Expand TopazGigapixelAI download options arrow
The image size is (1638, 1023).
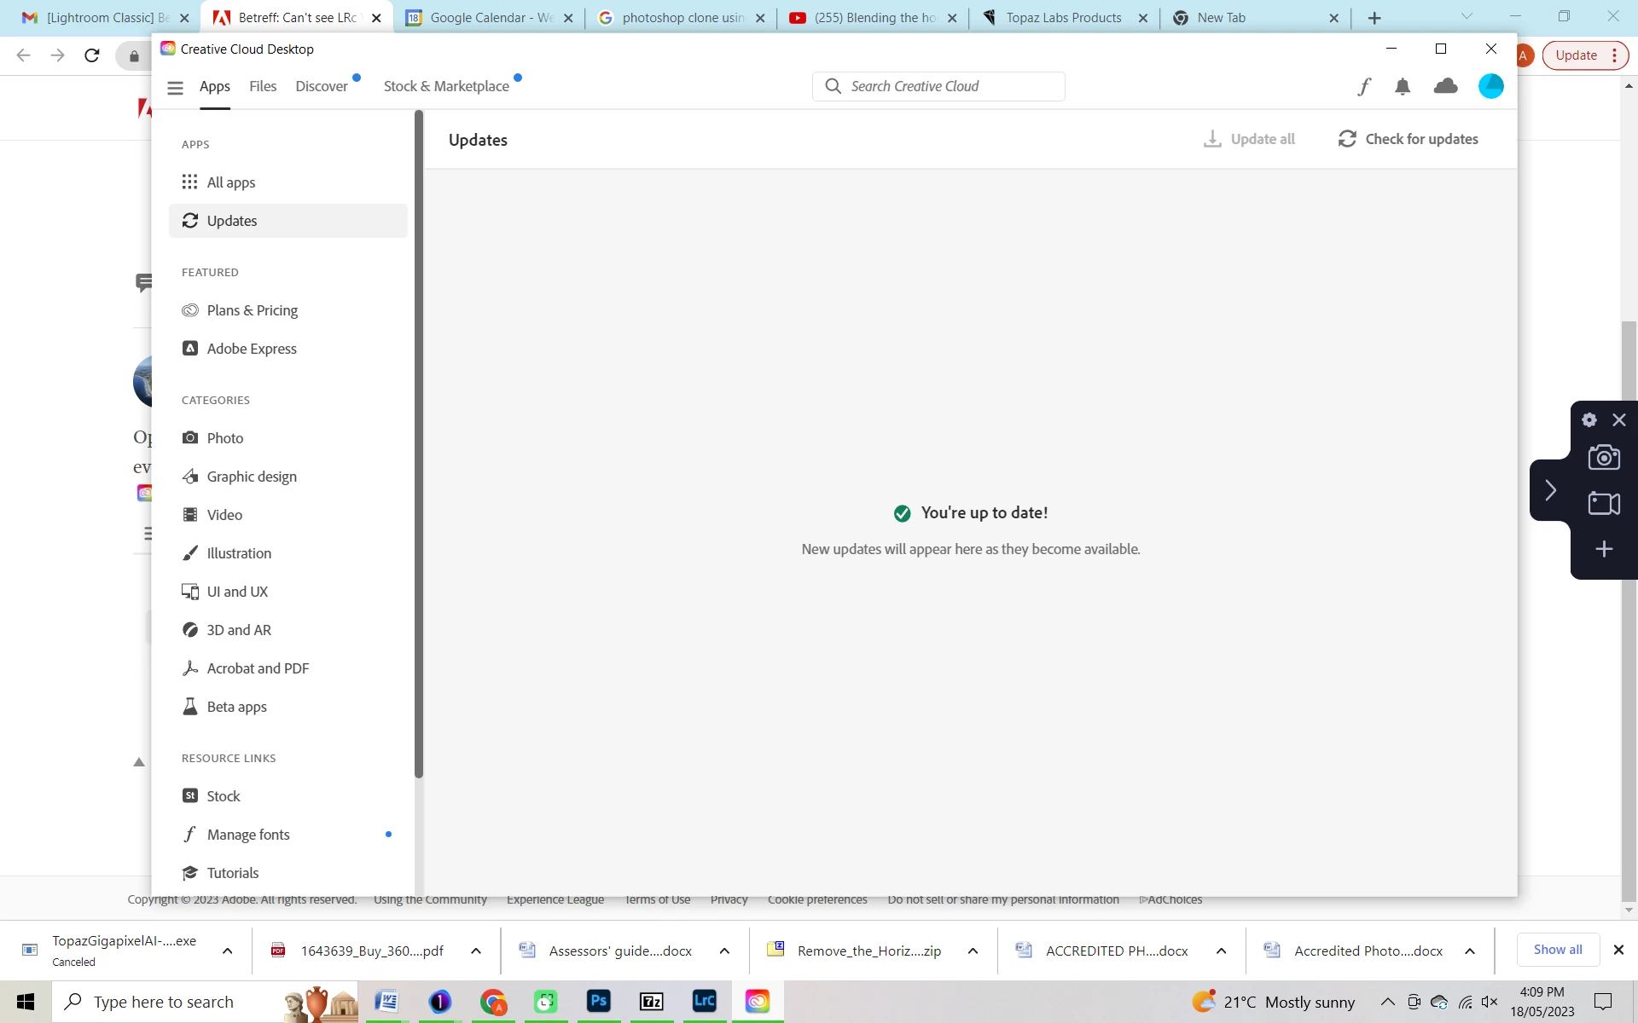[227, 951]
